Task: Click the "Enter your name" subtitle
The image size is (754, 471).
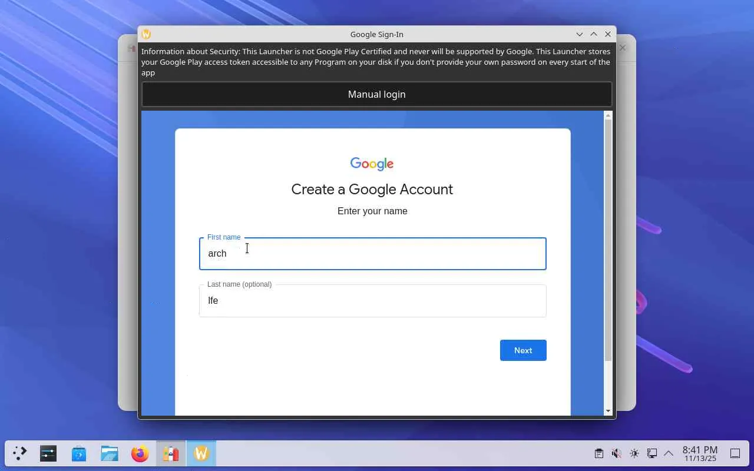Action: pos(372,211)
